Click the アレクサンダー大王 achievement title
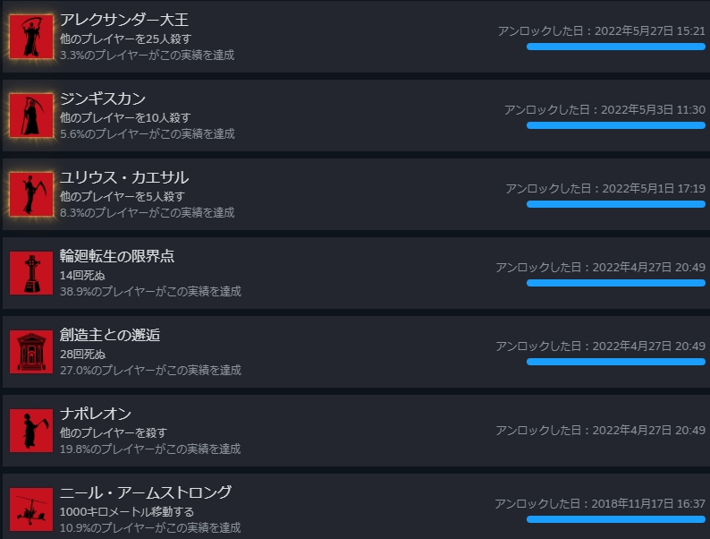710x539 pixels. (x=124, y=20)
